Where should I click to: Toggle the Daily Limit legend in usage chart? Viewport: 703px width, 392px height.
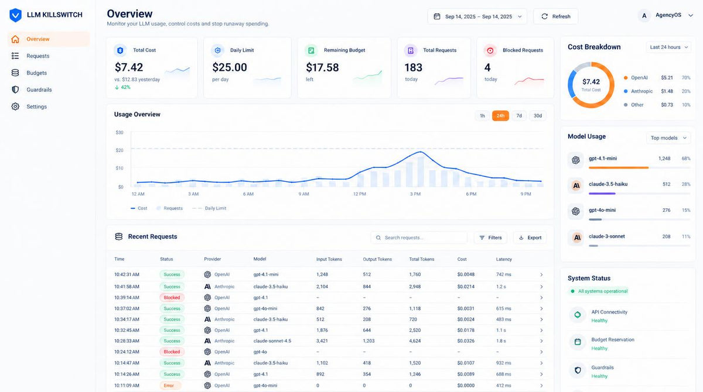pos(209,208)
